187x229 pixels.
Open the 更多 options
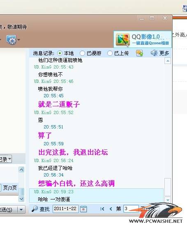[164, 53]
